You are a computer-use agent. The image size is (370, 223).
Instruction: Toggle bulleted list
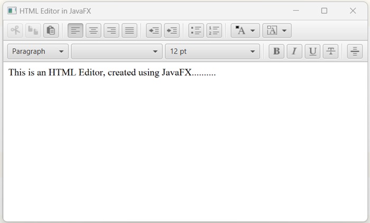pyautogui.click(x=196, y=31)
